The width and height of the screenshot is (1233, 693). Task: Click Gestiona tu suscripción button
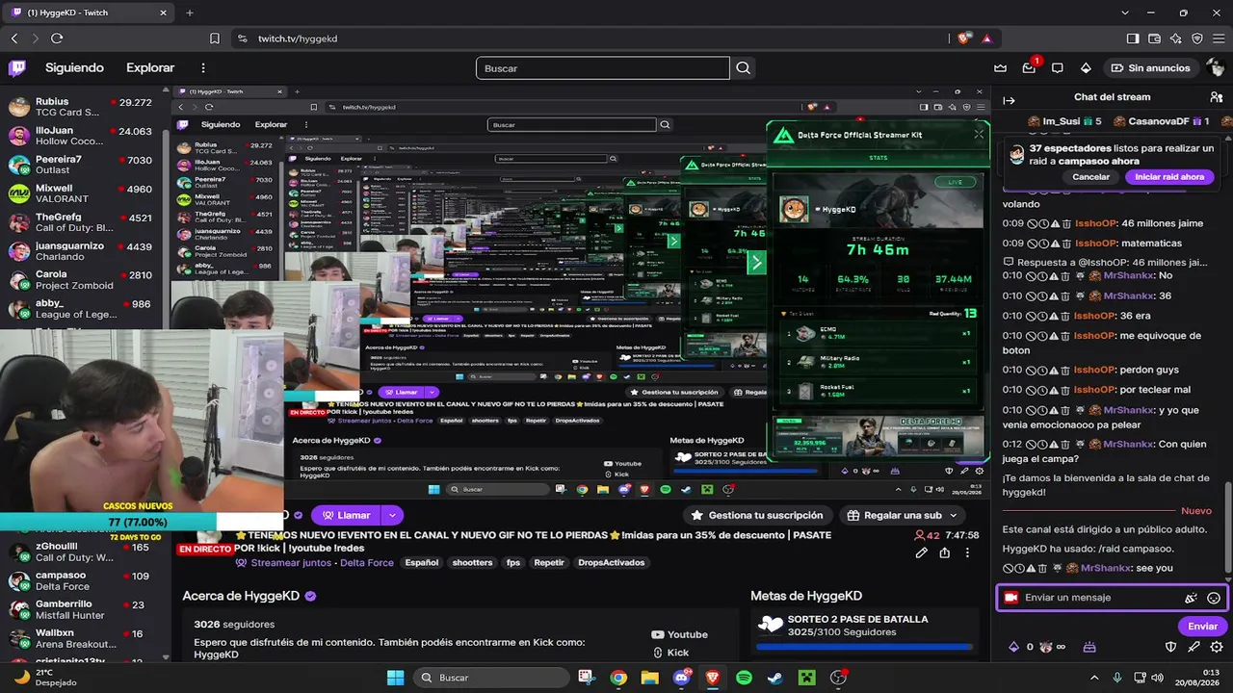coord(757,515)
